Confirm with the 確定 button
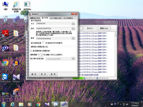 34,74
